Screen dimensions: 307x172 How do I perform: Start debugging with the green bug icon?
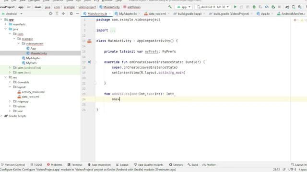point(254,7)
